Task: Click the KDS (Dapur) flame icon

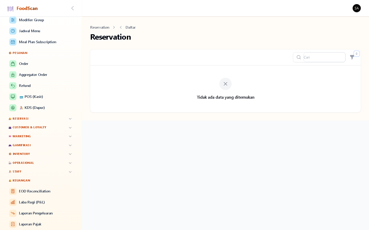Action: point(13,108)
